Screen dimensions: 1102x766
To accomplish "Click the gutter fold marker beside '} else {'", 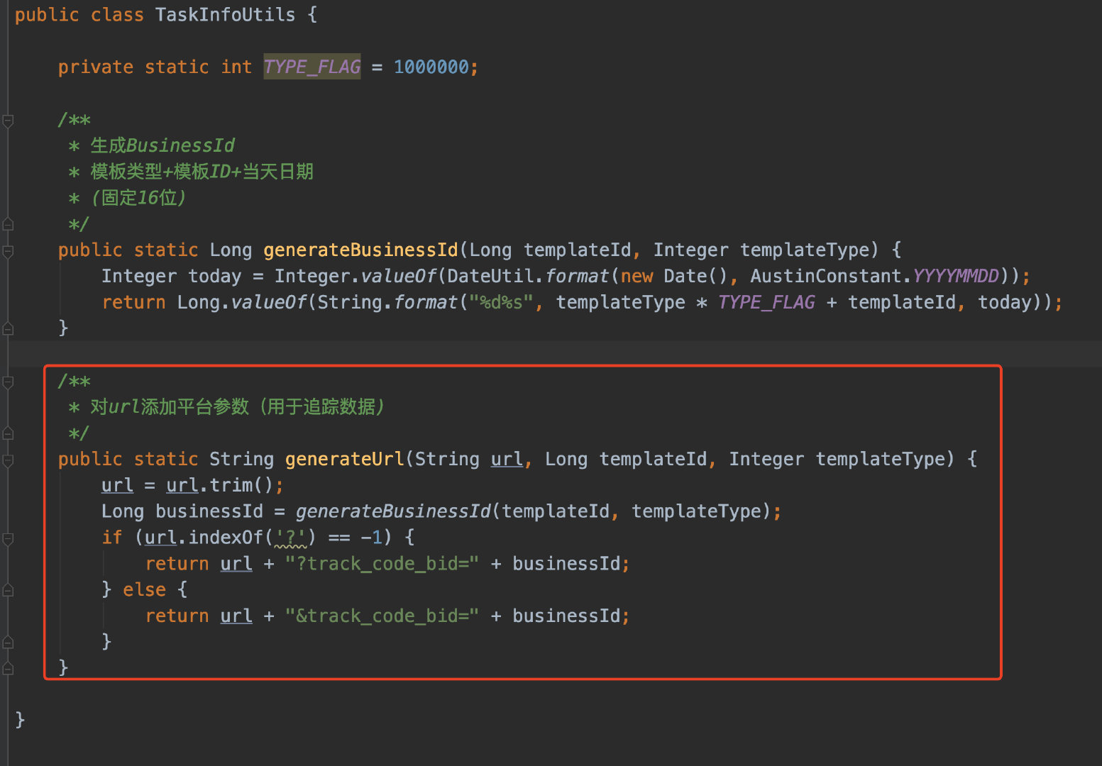I will 8,591.
